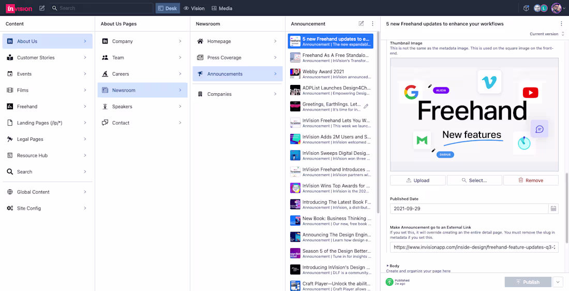
Task: Click the Homepage house icon
Action: point(200,41)
